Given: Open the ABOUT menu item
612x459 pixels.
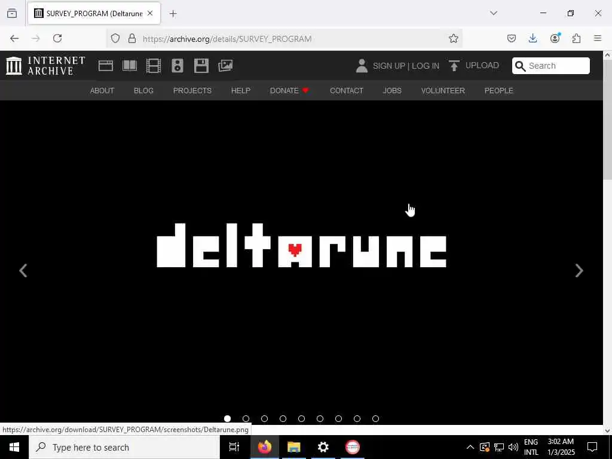Looking at the screenshot, I should coord(102,91).
